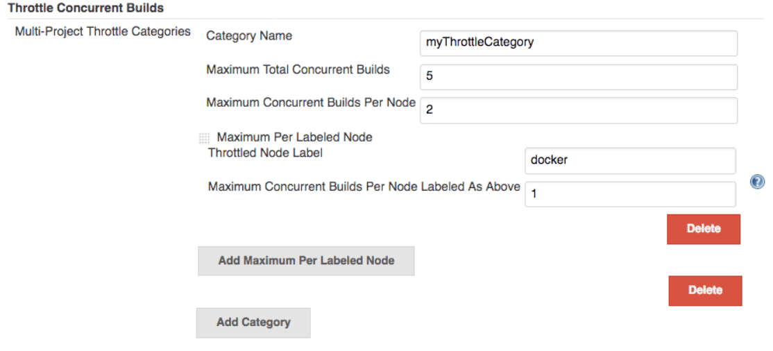Click the Throttled Node Label field containing docker
773x351 pixels.
(629, 160)
